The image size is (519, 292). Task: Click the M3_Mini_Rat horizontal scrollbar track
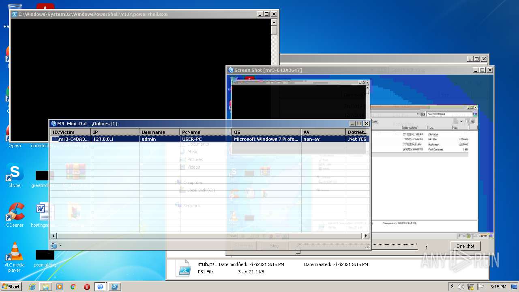pyautogui.click(x=210, y=236)
